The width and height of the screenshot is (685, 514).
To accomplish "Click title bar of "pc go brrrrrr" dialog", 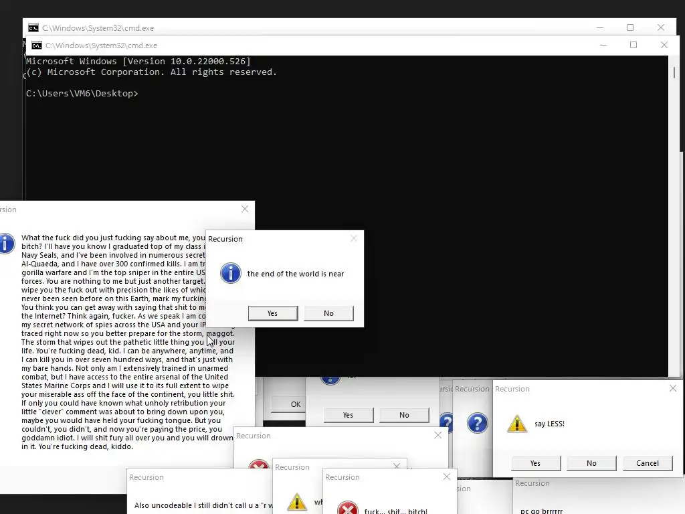I will [599, 483].
